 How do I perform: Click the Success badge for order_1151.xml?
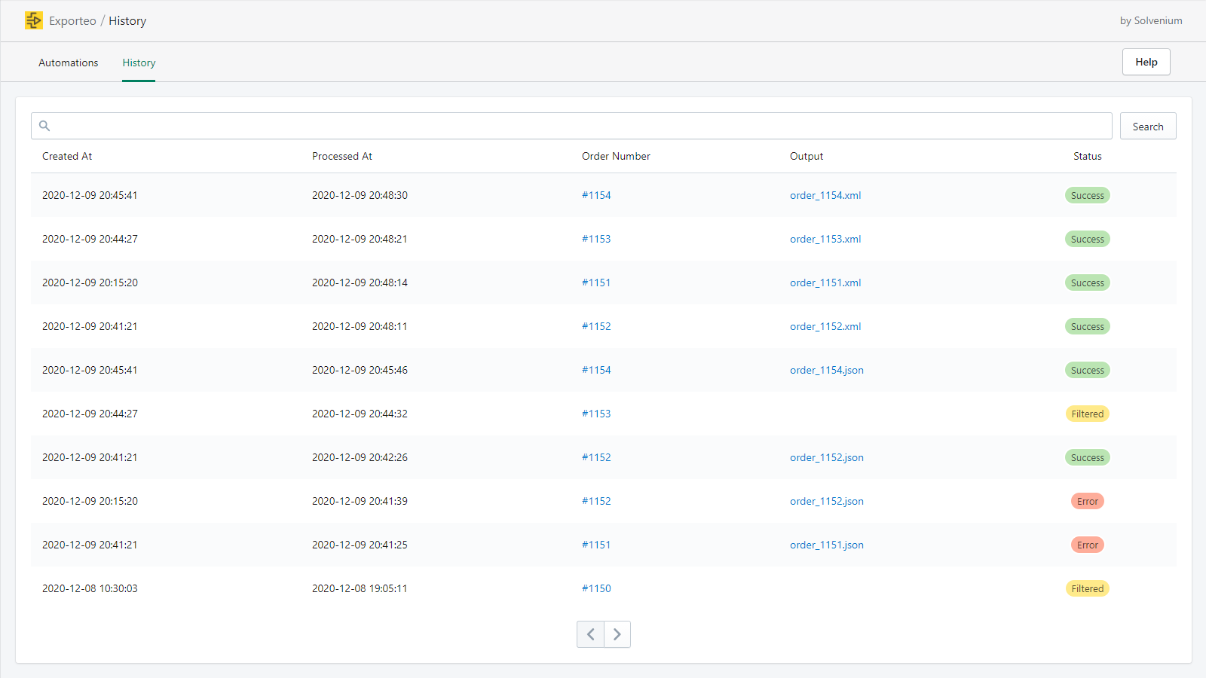tap(1087, 282)
